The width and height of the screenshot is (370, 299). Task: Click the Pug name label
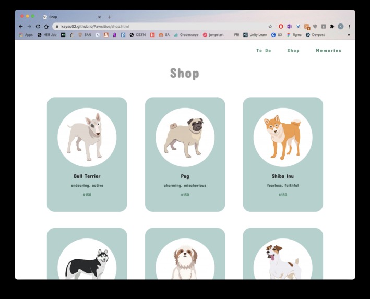tap(185, 176)
